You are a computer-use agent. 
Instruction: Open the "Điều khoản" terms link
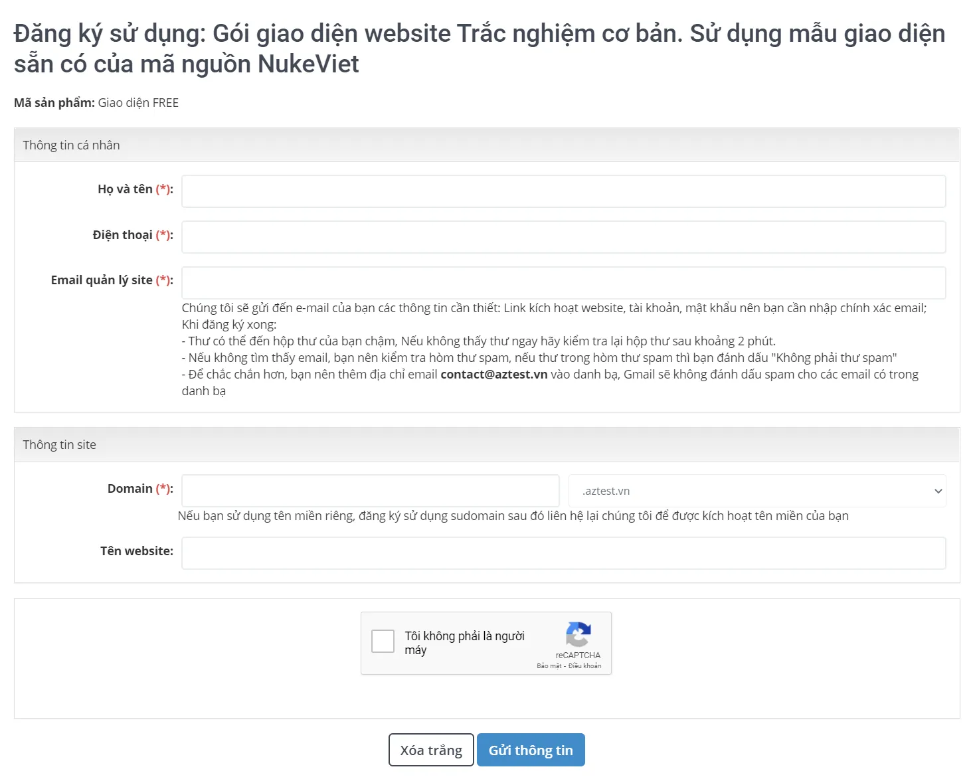pyautogui.click(x=584, y=665)
